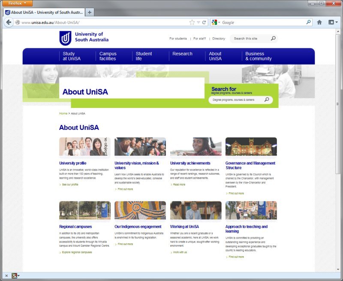
Task: Open Business & community menu
Action: click(x=259, y=56)
